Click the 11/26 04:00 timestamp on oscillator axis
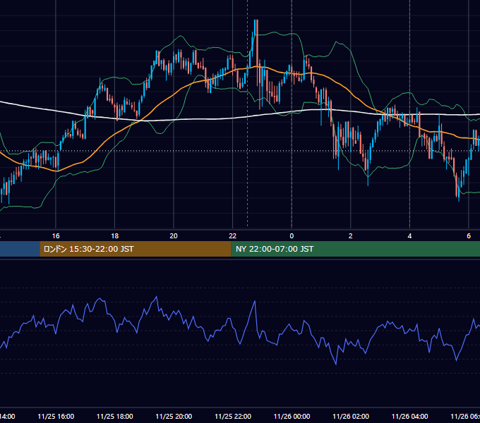Image resolution: width=480 pixels, height=423 pixels. click(409, 417)
